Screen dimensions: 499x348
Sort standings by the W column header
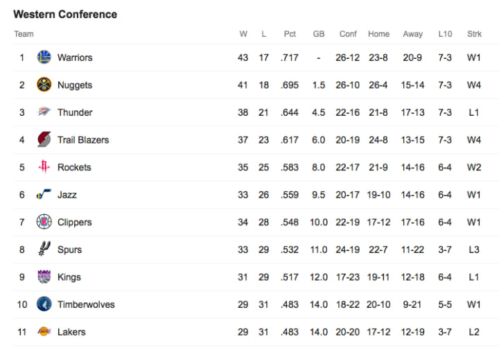[x=243, y=34]
